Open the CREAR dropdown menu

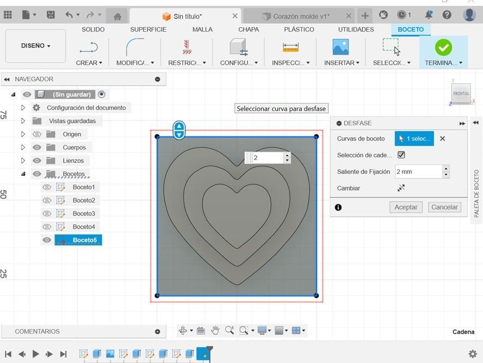[x=89, y=63]
